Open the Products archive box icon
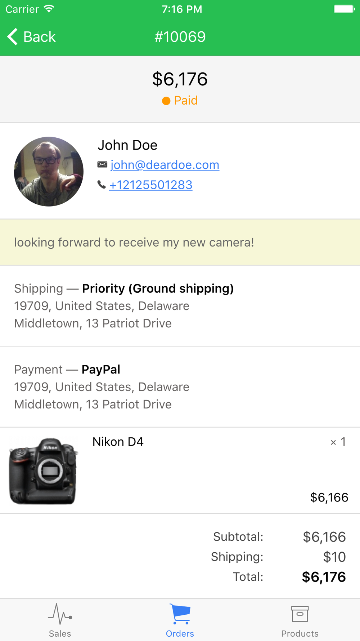360x641 pixels. pos(300,614)
